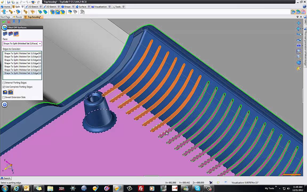Image resolution: width=307 pixels, height=192 pixels.
Task: Select the highlighted third shut off mode icon
Action: click(x=16, y=34)
